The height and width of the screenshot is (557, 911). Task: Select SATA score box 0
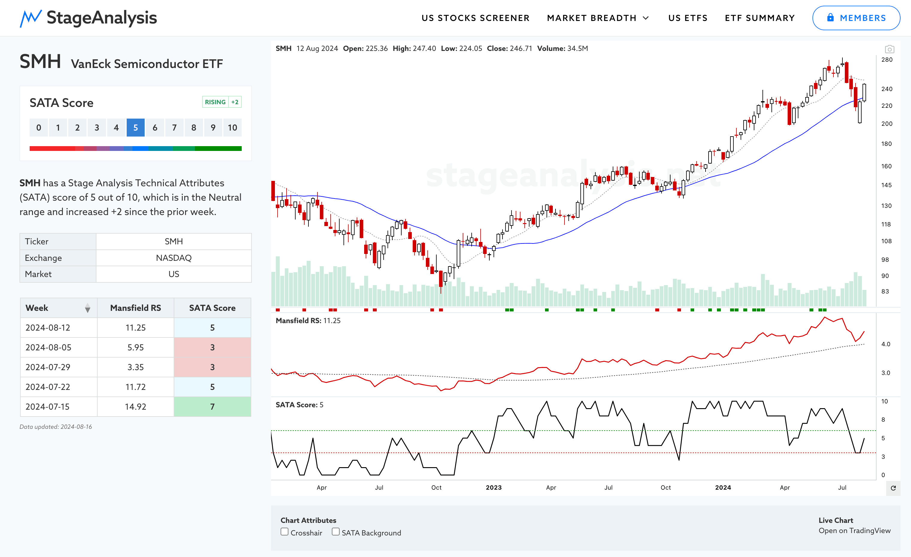pyautogui.click(x=38, y=128)
